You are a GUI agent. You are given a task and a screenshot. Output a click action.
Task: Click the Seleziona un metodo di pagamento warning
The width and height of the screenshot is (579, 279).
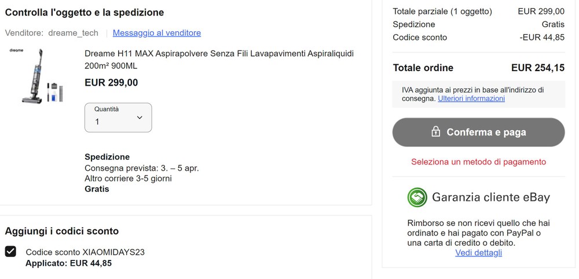pos(479,161)
